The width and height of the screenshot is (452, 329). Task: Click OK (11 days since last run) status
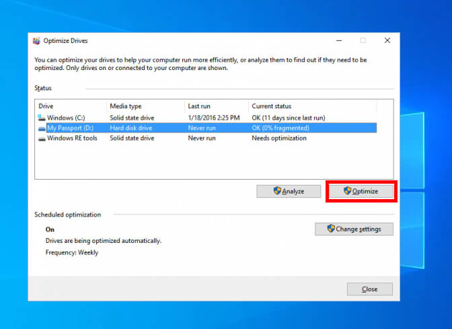point(289,118)
